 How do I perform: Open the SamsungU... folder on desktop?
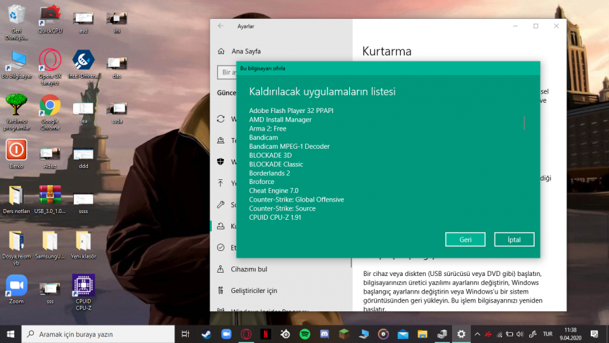pyautogui.click(x=49, y=245)
